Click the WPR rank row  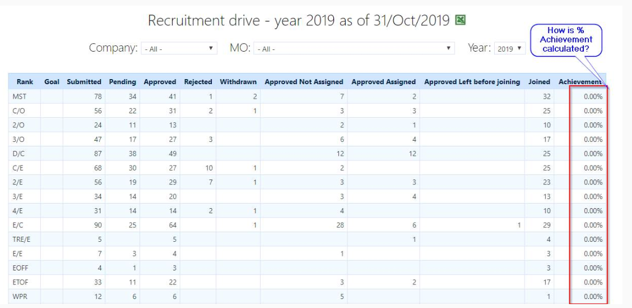click(x=307, y=296)
